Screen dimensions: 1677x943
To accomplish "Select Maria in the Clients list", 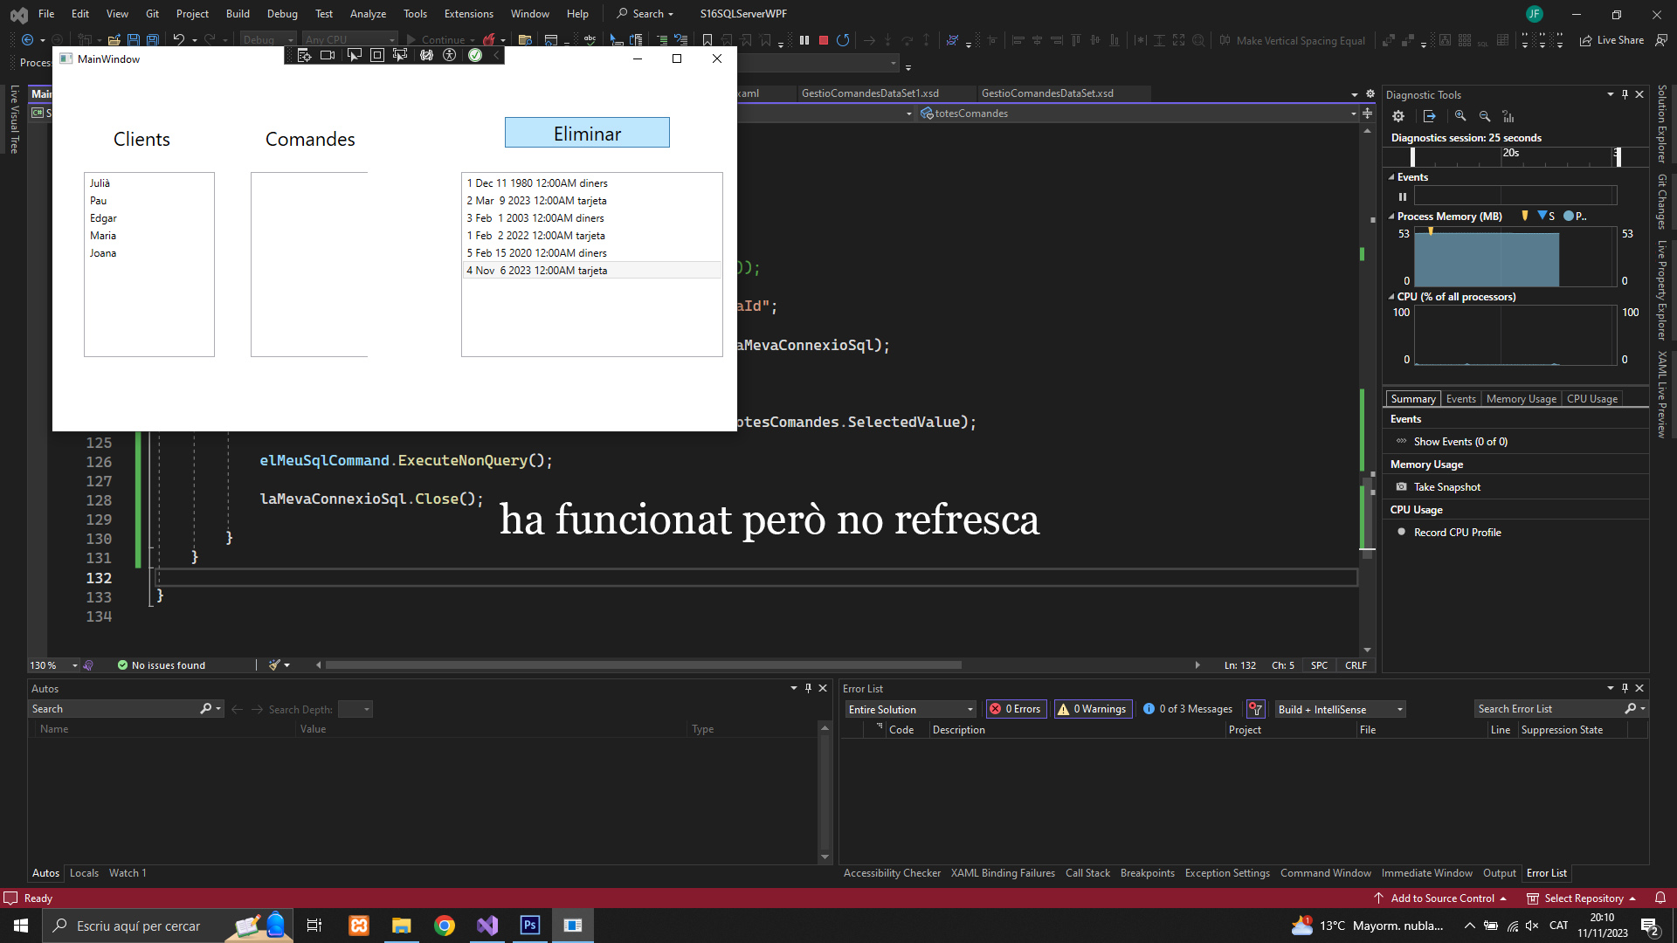I will tap(103, 236).
